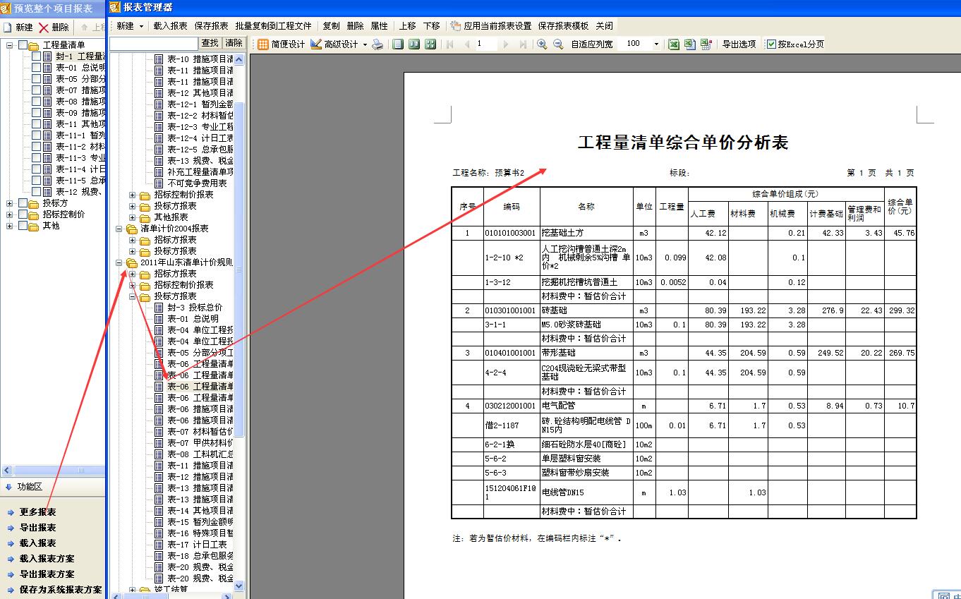Click the 新建 page icon in the preview window
The image size is (961, 599).
[7, 28]
